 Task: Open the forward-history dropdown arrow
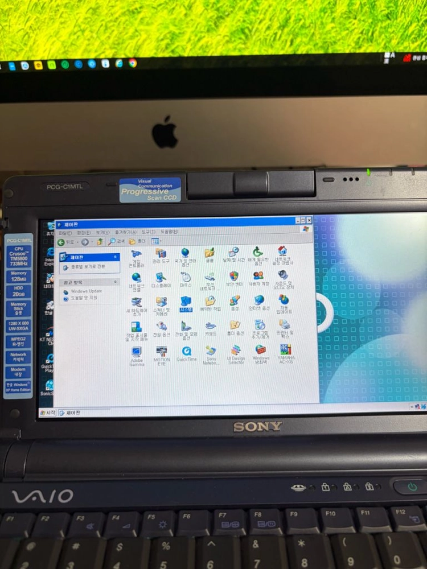coord(91,242)
